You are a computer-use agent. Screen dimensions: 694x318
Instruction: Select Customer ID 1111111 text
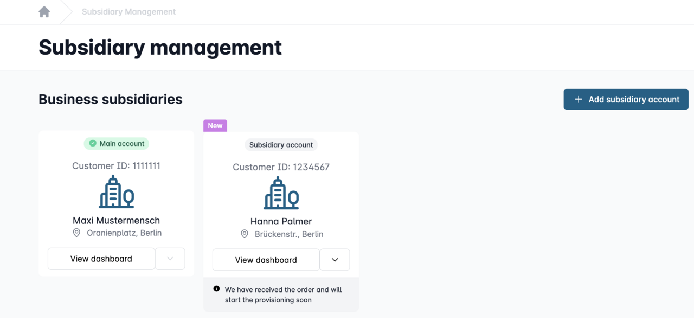pyautogui.click(x=116, y=166)
